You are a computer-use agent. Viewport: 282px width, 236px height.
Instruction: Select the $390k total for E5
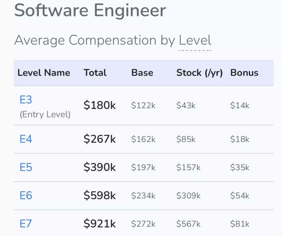pyautogui.click(x=99, y=167)
